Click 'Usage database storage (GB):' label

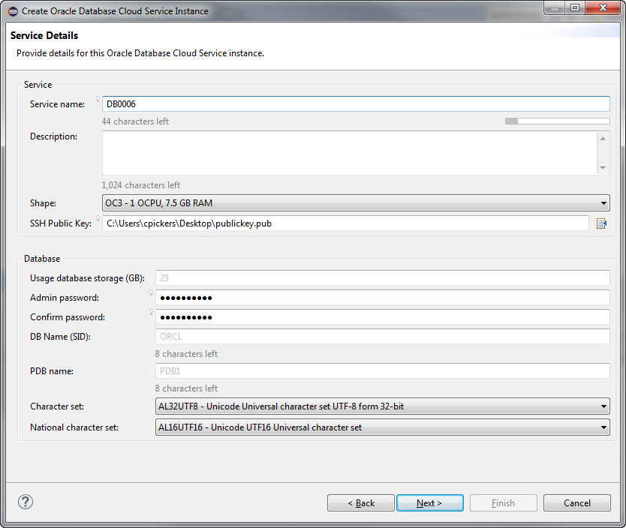click(x=87, y=278)
